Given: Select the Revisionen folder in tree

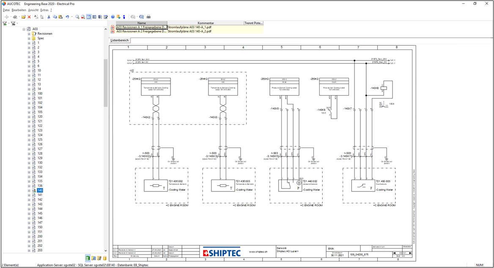Looking at the screenshot, I should coord(45,34).
